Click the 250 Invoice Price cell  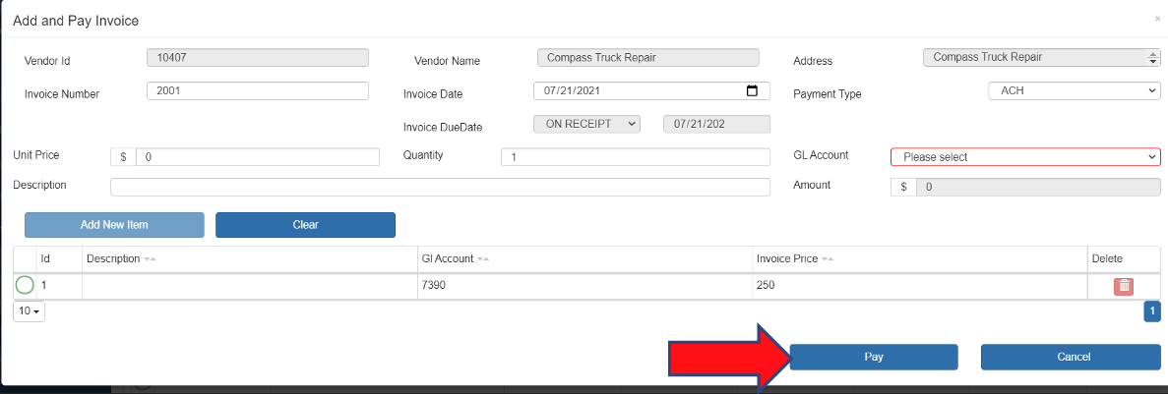tap(918, 286)
